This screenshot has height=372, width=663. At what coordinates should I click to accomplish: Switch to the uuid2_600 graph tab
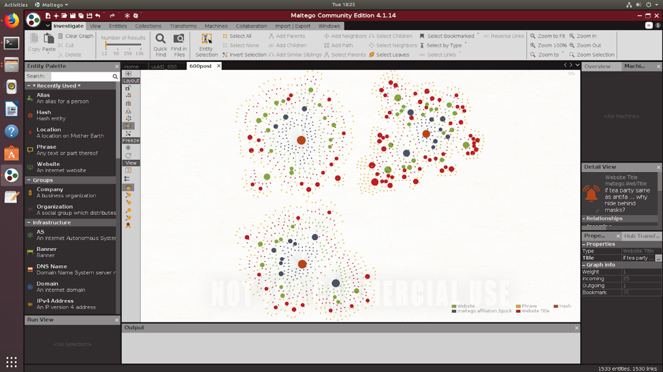[164, 66]
